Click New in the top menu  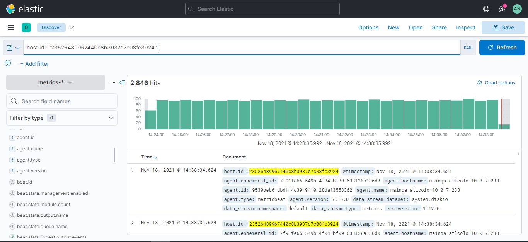coord(393,27)
